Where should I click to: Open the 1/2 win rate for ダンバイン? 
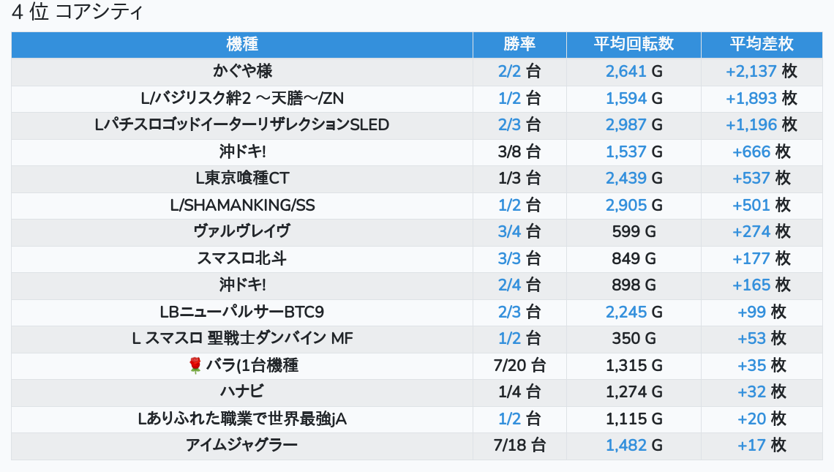[x=509, y=338]
